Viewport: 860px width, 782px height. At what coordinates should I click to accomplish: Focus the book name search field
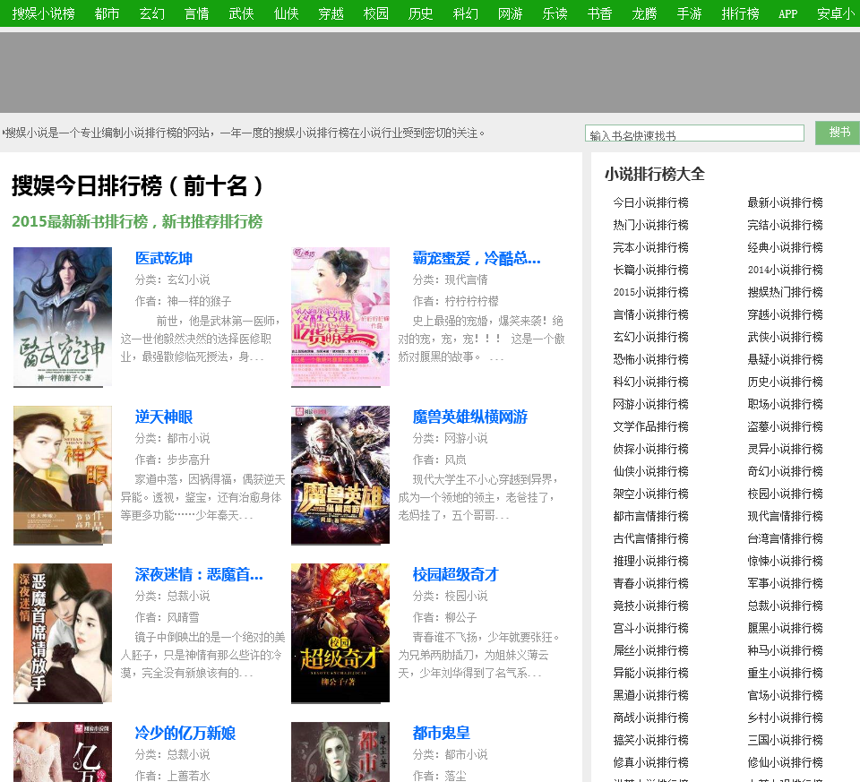click(694, 133)
